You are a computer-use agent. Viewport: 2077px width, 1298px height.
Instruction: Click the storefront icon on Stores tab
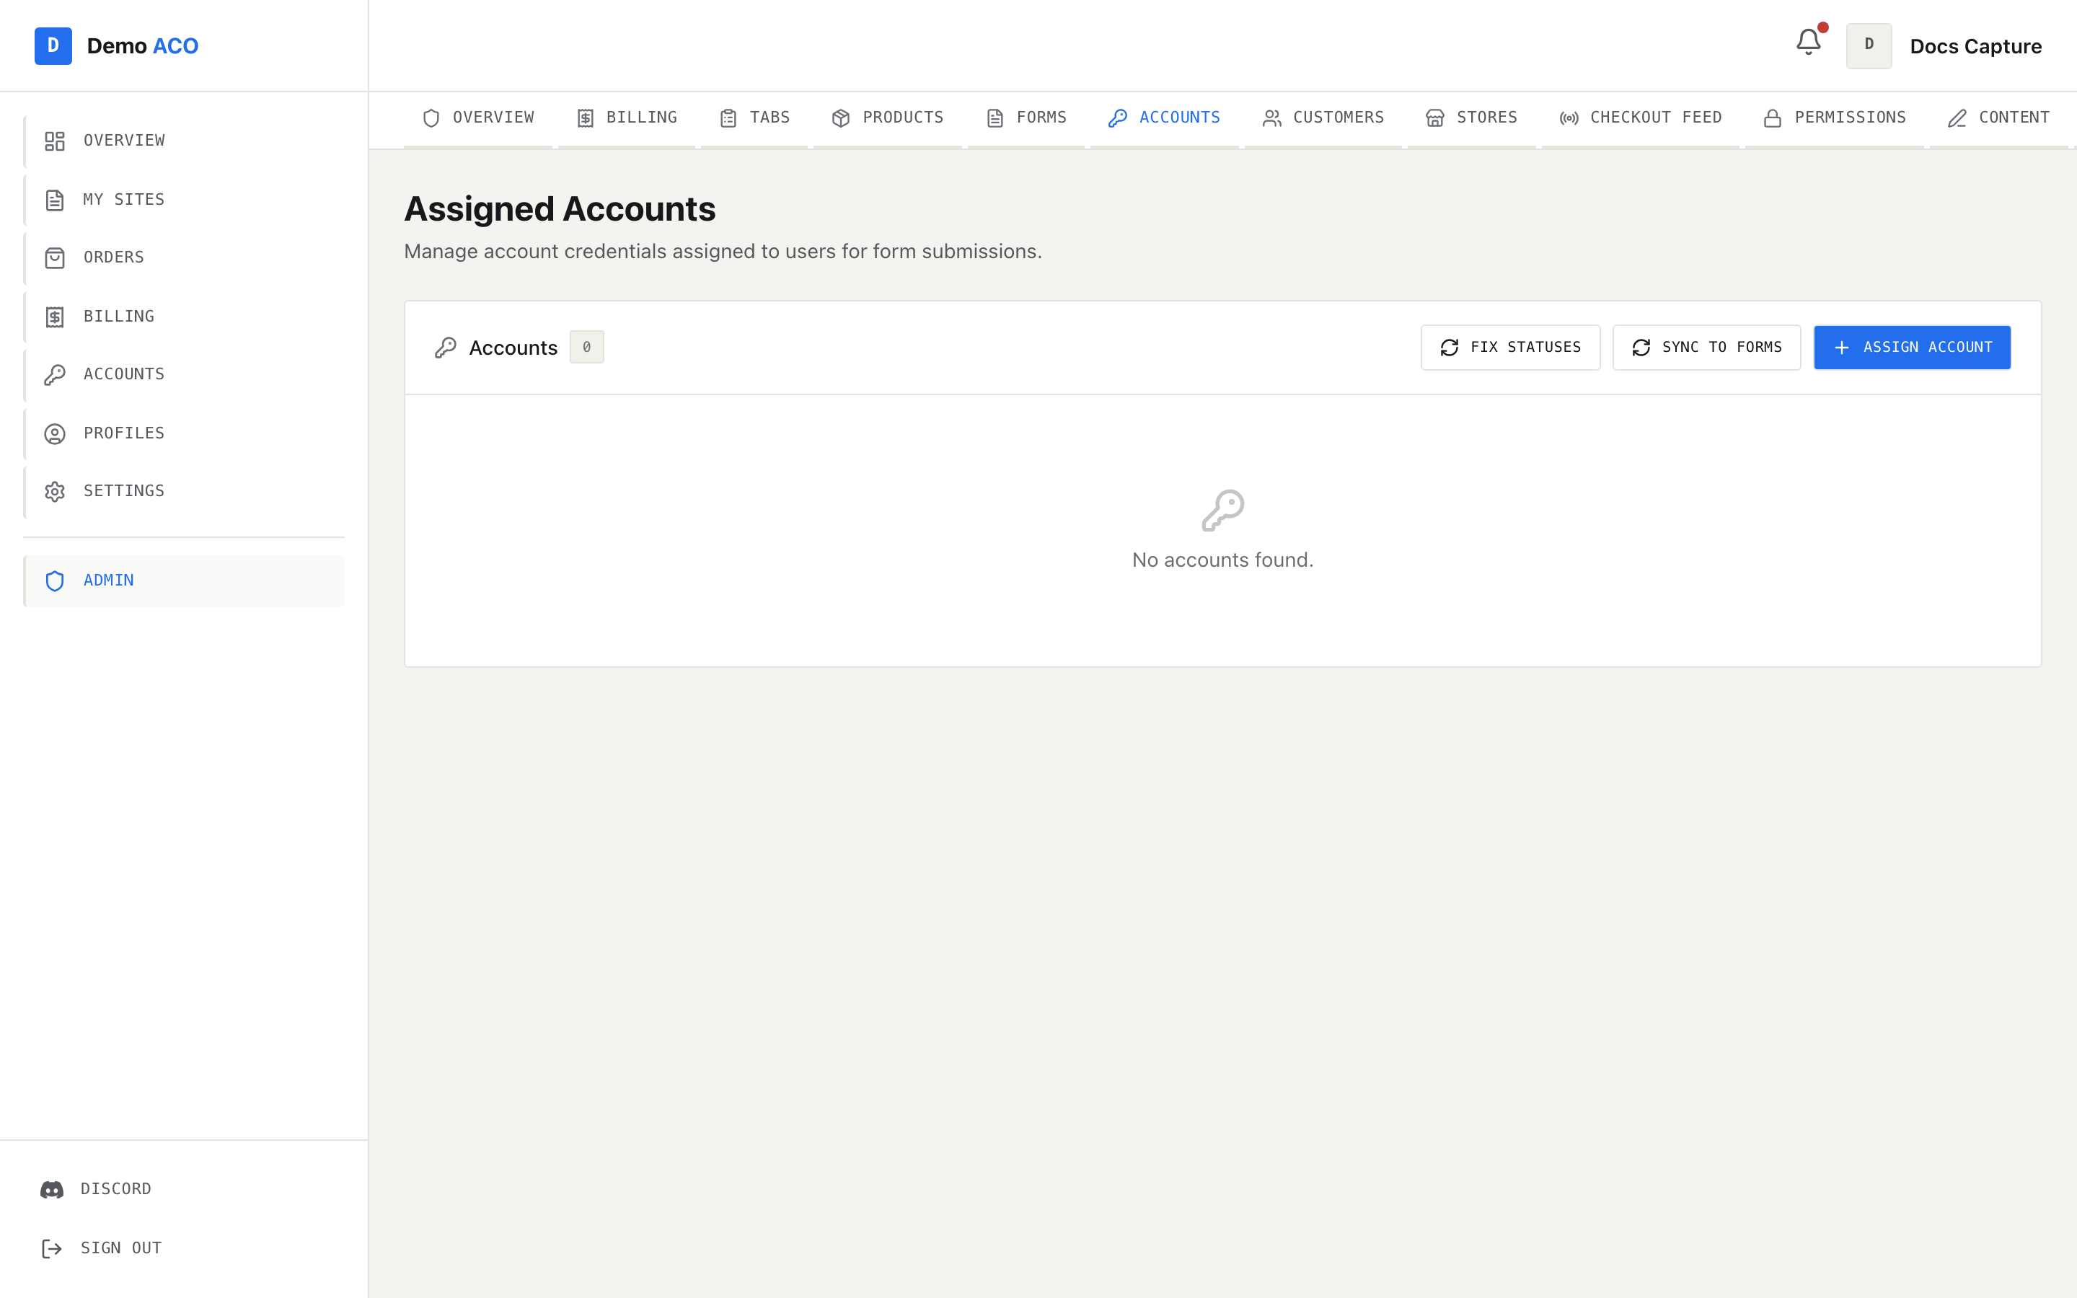(1435, 118)
